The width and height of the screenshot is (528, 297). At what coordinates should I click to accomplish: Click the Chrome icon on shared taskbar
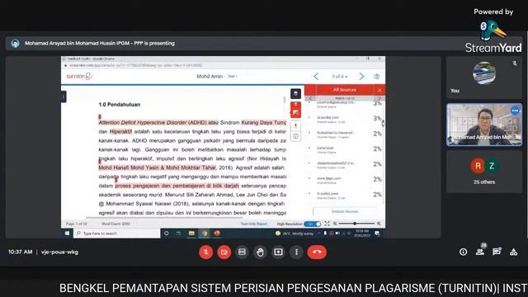pyautogui.click(x=205, y=233)
